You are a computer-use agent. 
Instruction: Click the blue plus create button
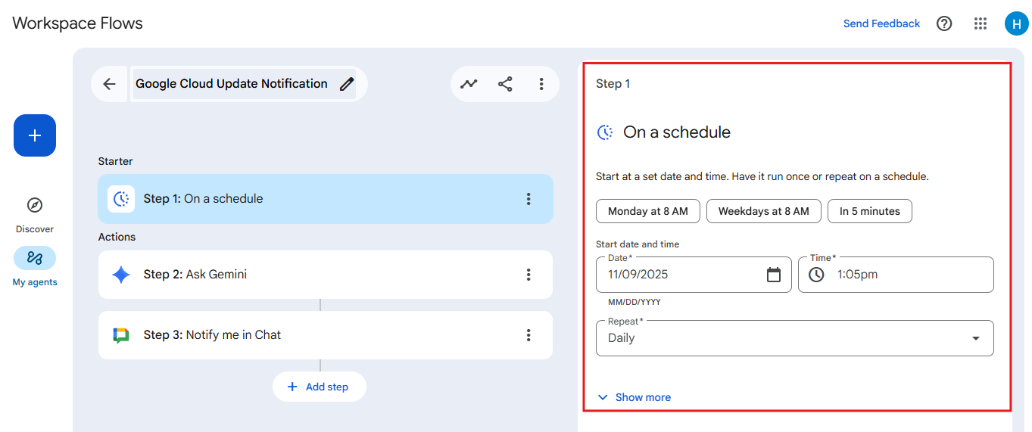tap(35, 135)
